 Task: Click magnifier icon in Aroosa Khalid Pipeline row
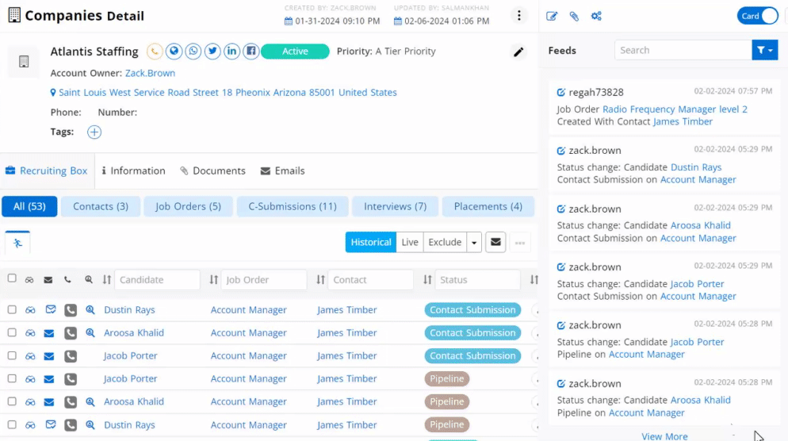click(90, 402)
